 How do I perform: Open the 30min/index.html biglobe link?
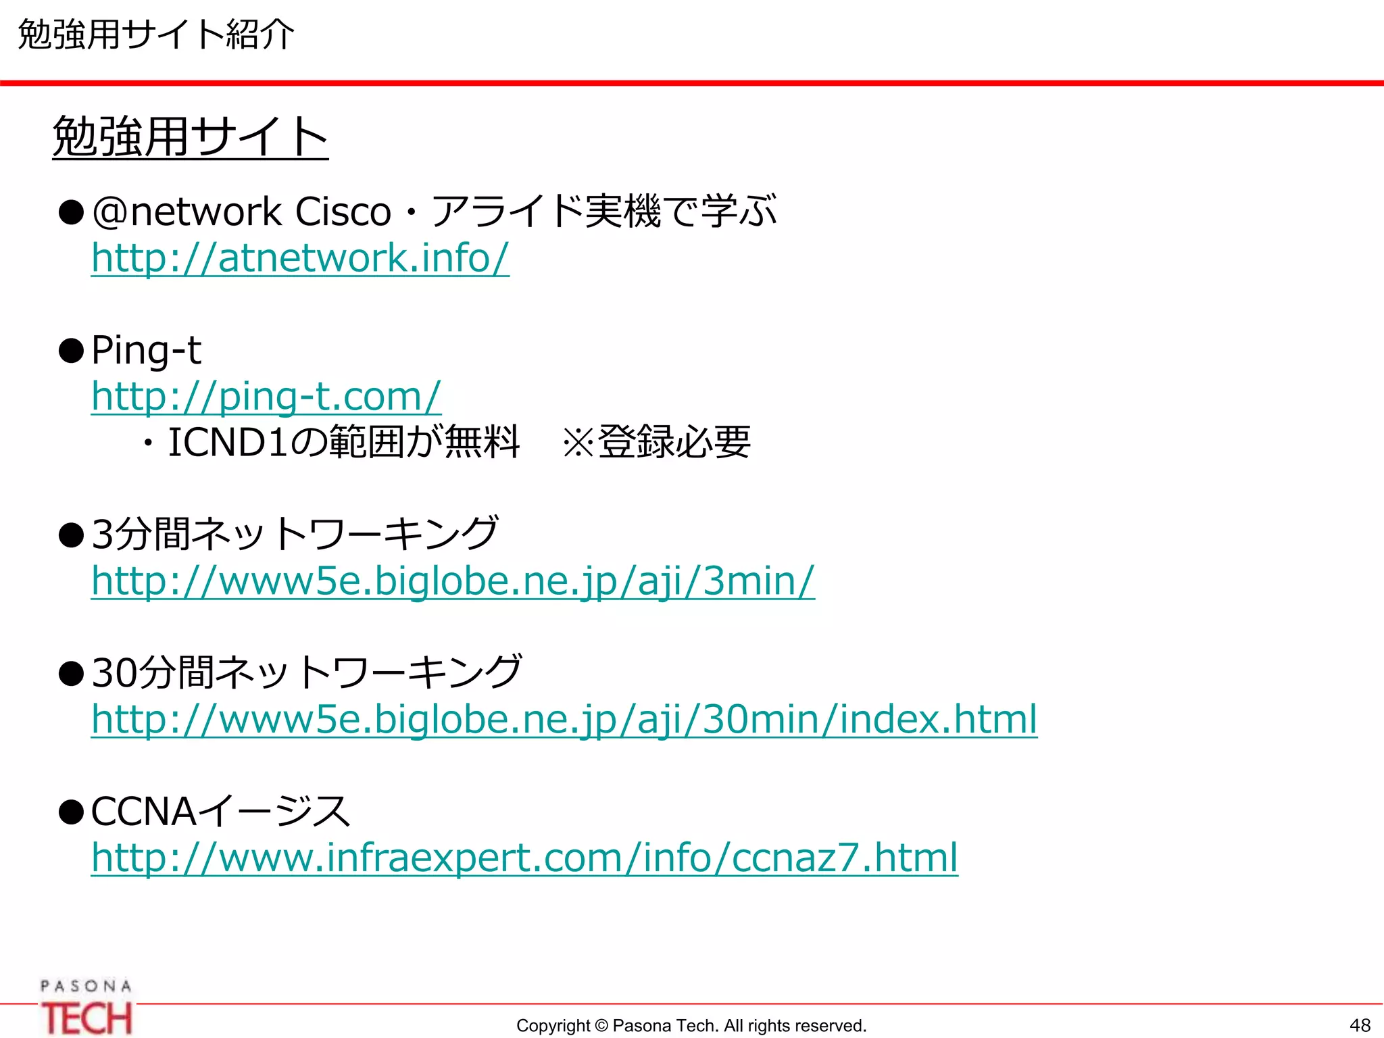click(564, 720)
